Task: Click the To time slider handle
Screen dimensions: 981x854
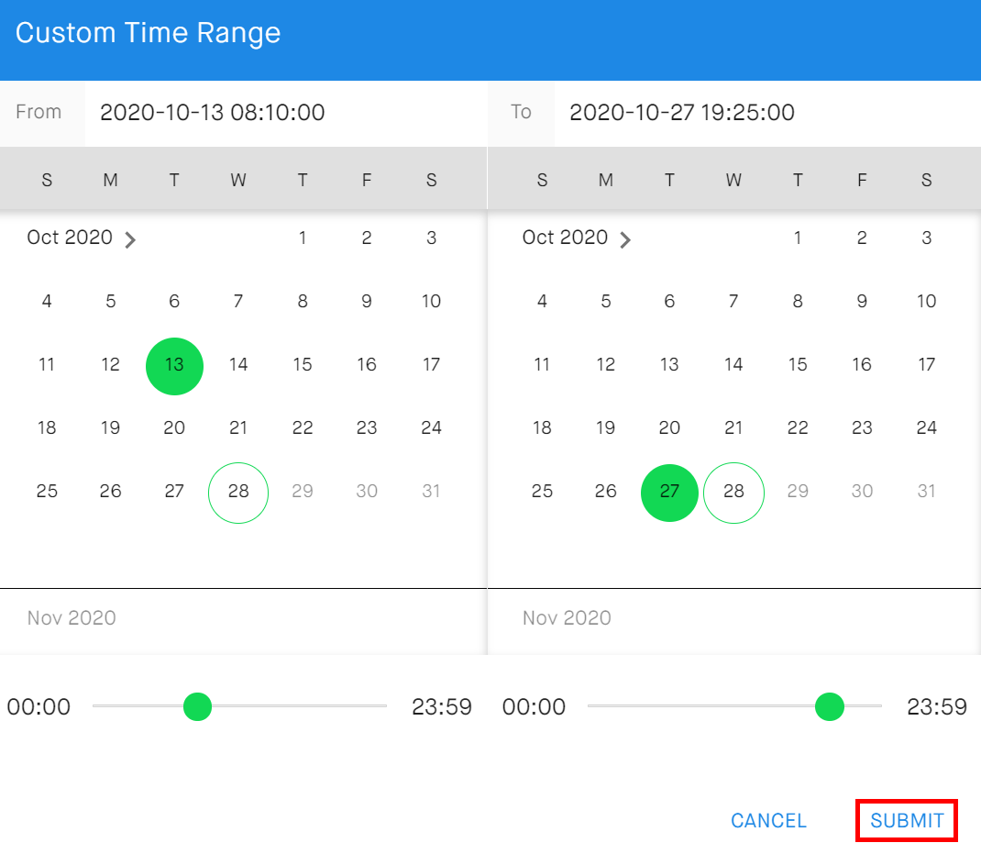Action: (x=830, y=706)
